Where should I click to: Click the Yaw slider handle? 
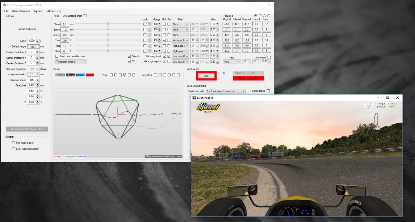click(x=108, y=40)
